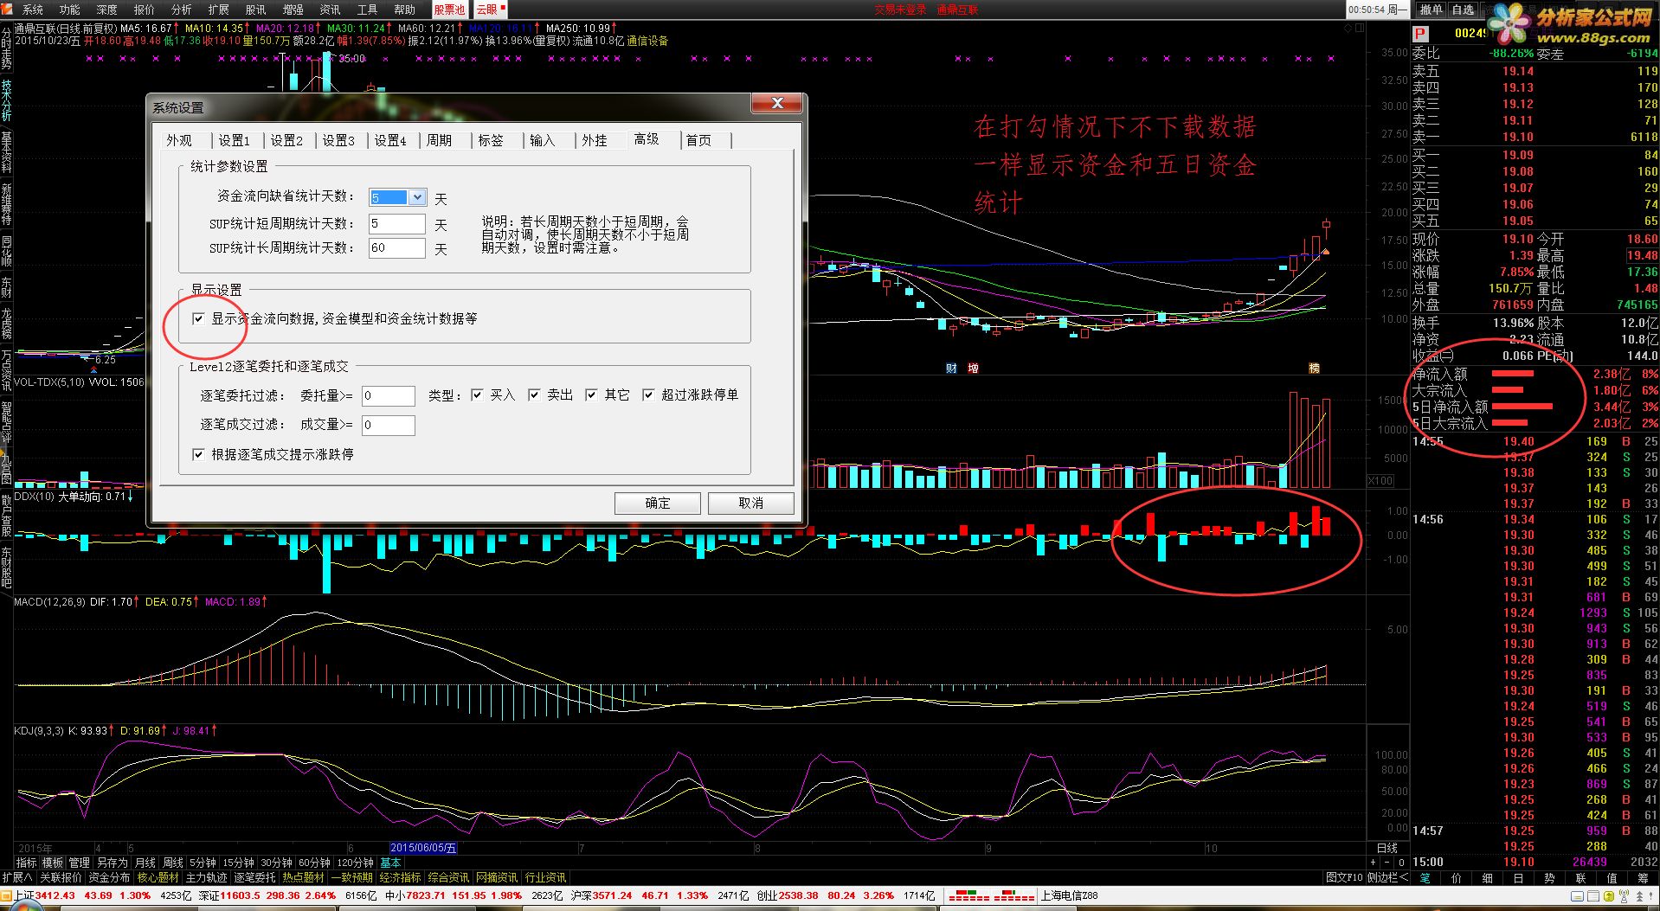Image resolution: width=1660 pixels, height=911 pixels.
Task: Click the zoom-in plus button under the chart
Action: point(1373,863)
